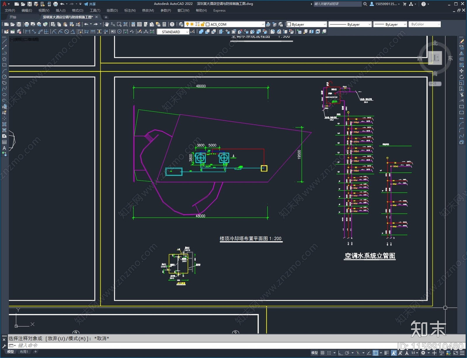Open the STANDARD dimension style dropdown
Viewport: 467px width, 358px height.
(x=173, y=32)
